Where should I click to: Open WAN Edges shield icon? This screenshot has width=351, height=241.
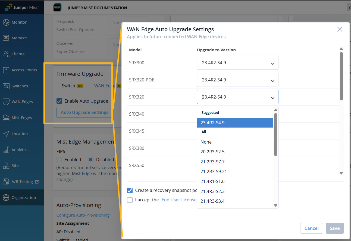click(6, 102)
